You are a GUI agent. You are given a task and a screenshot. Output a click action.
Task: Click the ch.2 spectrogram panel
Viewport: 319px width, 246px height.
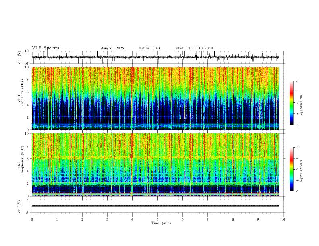pos(155,165)
